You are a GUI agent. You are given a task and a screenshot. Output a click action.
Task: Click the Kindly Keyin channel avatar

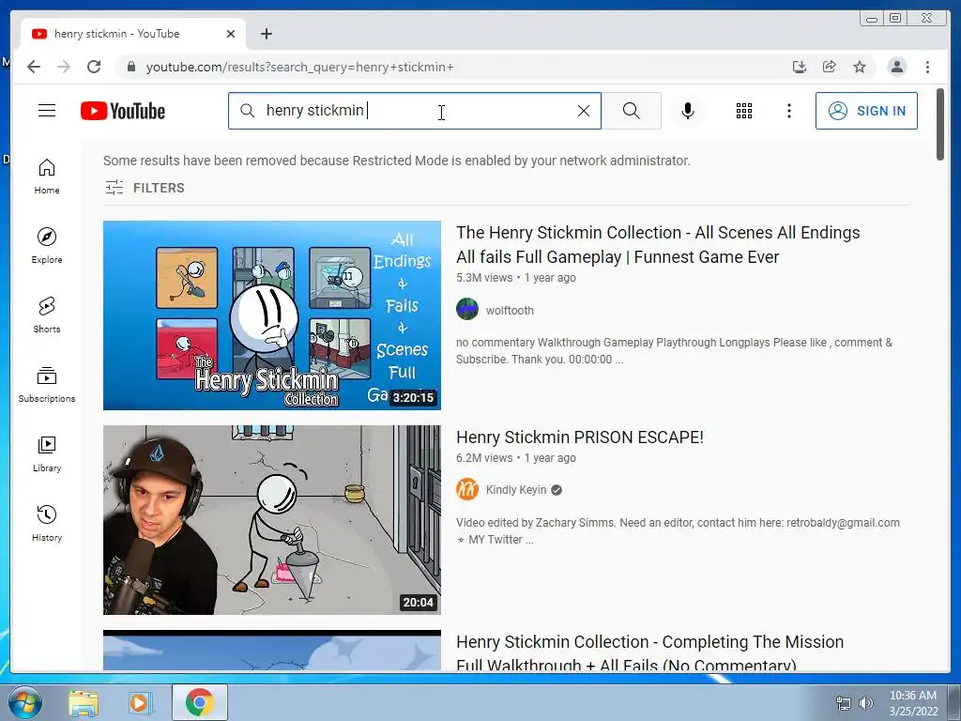(467, 489)
